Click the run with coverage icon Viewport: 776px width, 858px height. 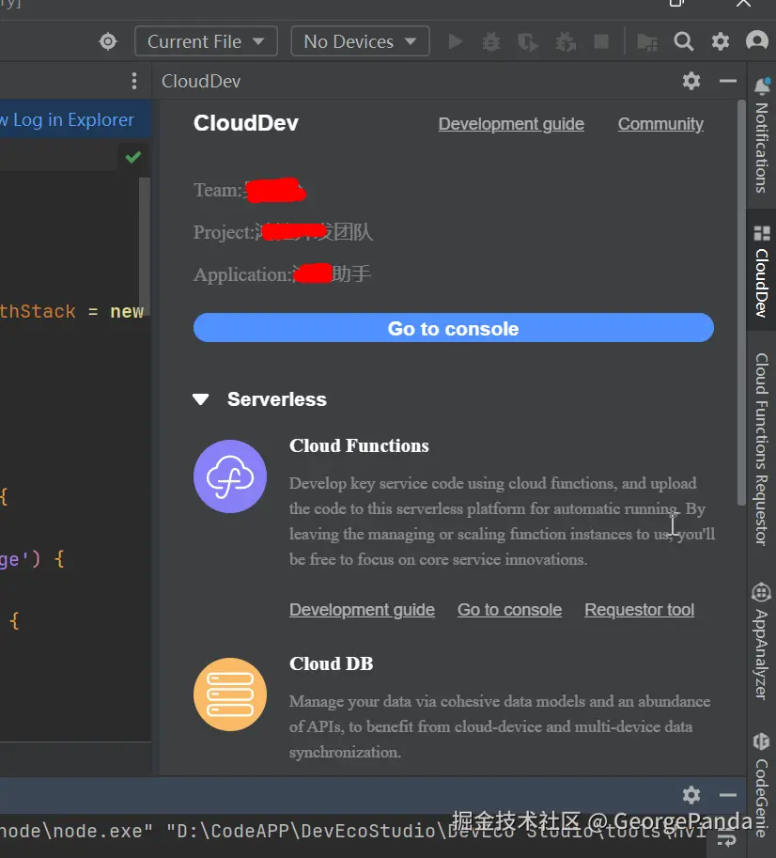528,41
